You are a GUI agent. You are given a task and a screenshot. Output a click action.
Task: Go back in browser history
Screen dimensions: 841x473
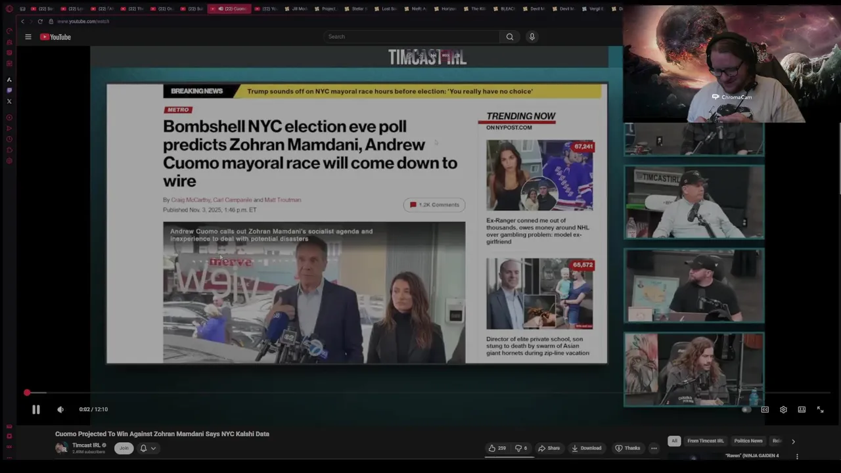coord(22,21)
